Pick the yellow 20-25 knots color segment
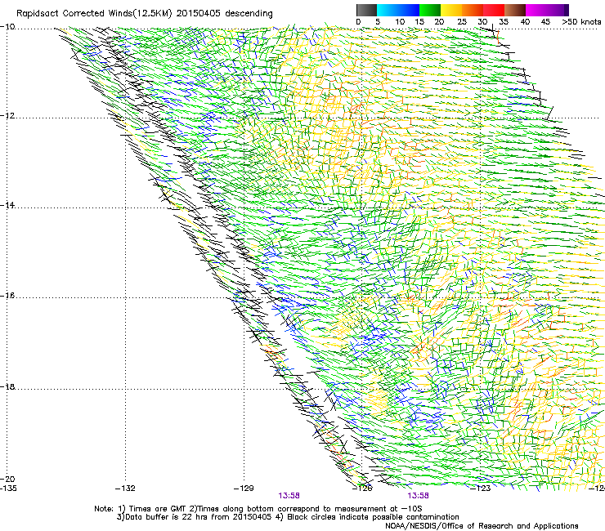605x531 pixels. tap(451, 10)
